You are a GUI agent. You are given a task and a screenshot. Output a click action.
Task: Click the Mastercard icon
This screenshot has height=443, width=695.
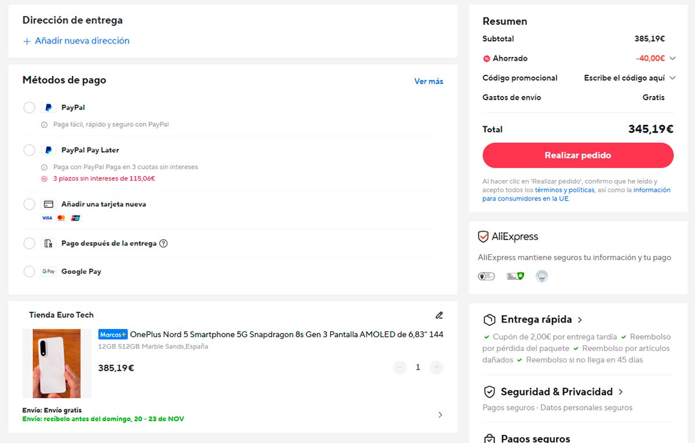pos(61,218)
